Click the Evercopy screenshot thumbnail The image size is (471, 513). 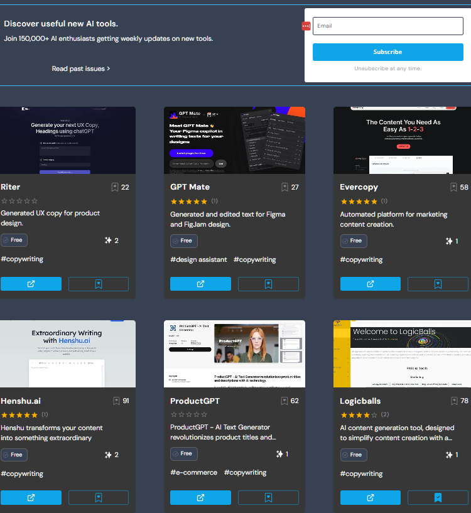(402, 140)
